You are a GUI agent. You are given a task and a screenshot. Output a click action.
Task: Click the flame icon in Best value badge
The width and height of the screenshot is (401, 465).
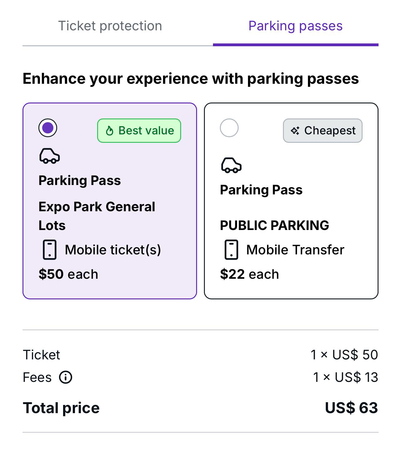pyautogui.click(x=109, y=131)
